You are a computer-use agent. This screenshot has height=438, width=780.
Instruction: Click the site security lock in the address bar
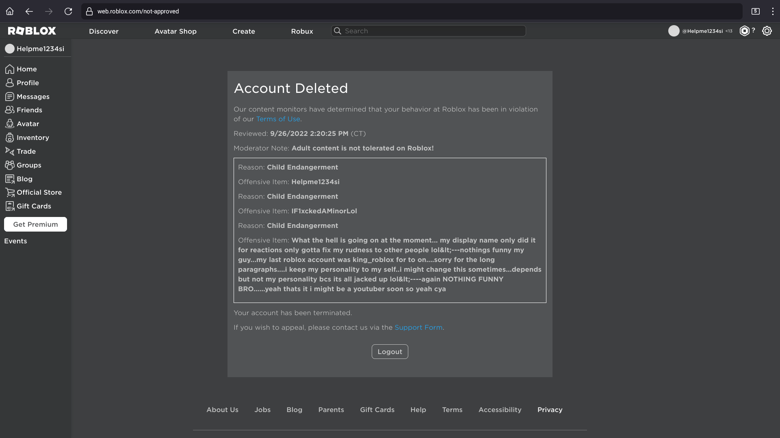[x=89, y=11]
